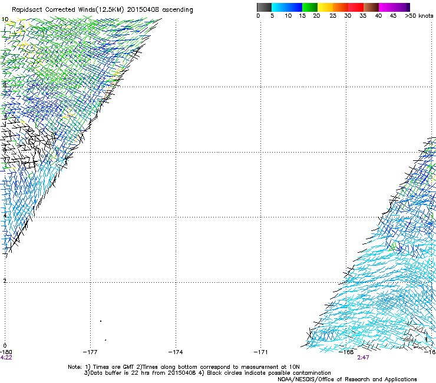Click the '-180' longitude axis label
This screenshot has height=383, width=436.
6,352
